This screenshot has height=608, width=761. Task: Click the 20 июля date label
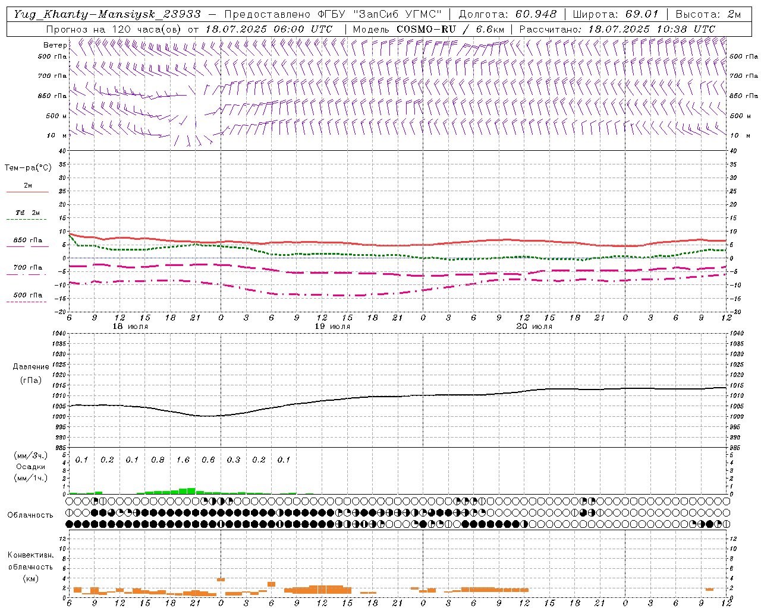click(x=534, y=327)
